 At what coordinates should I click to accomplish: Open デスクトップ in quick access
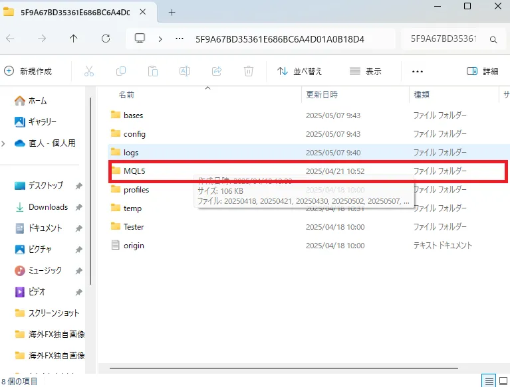(39, 186)
